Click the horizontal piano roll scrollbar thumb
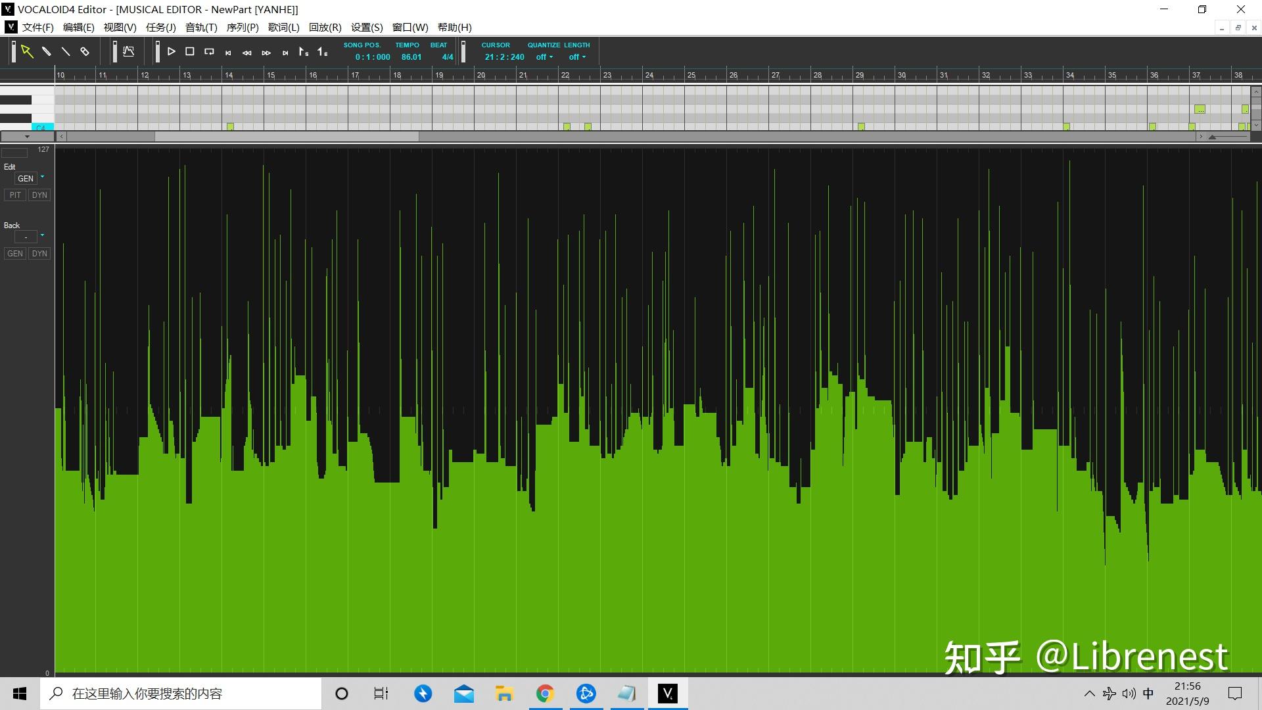Image resolution: width=1262 pixels, height=710 pixels. pos(287,137)
